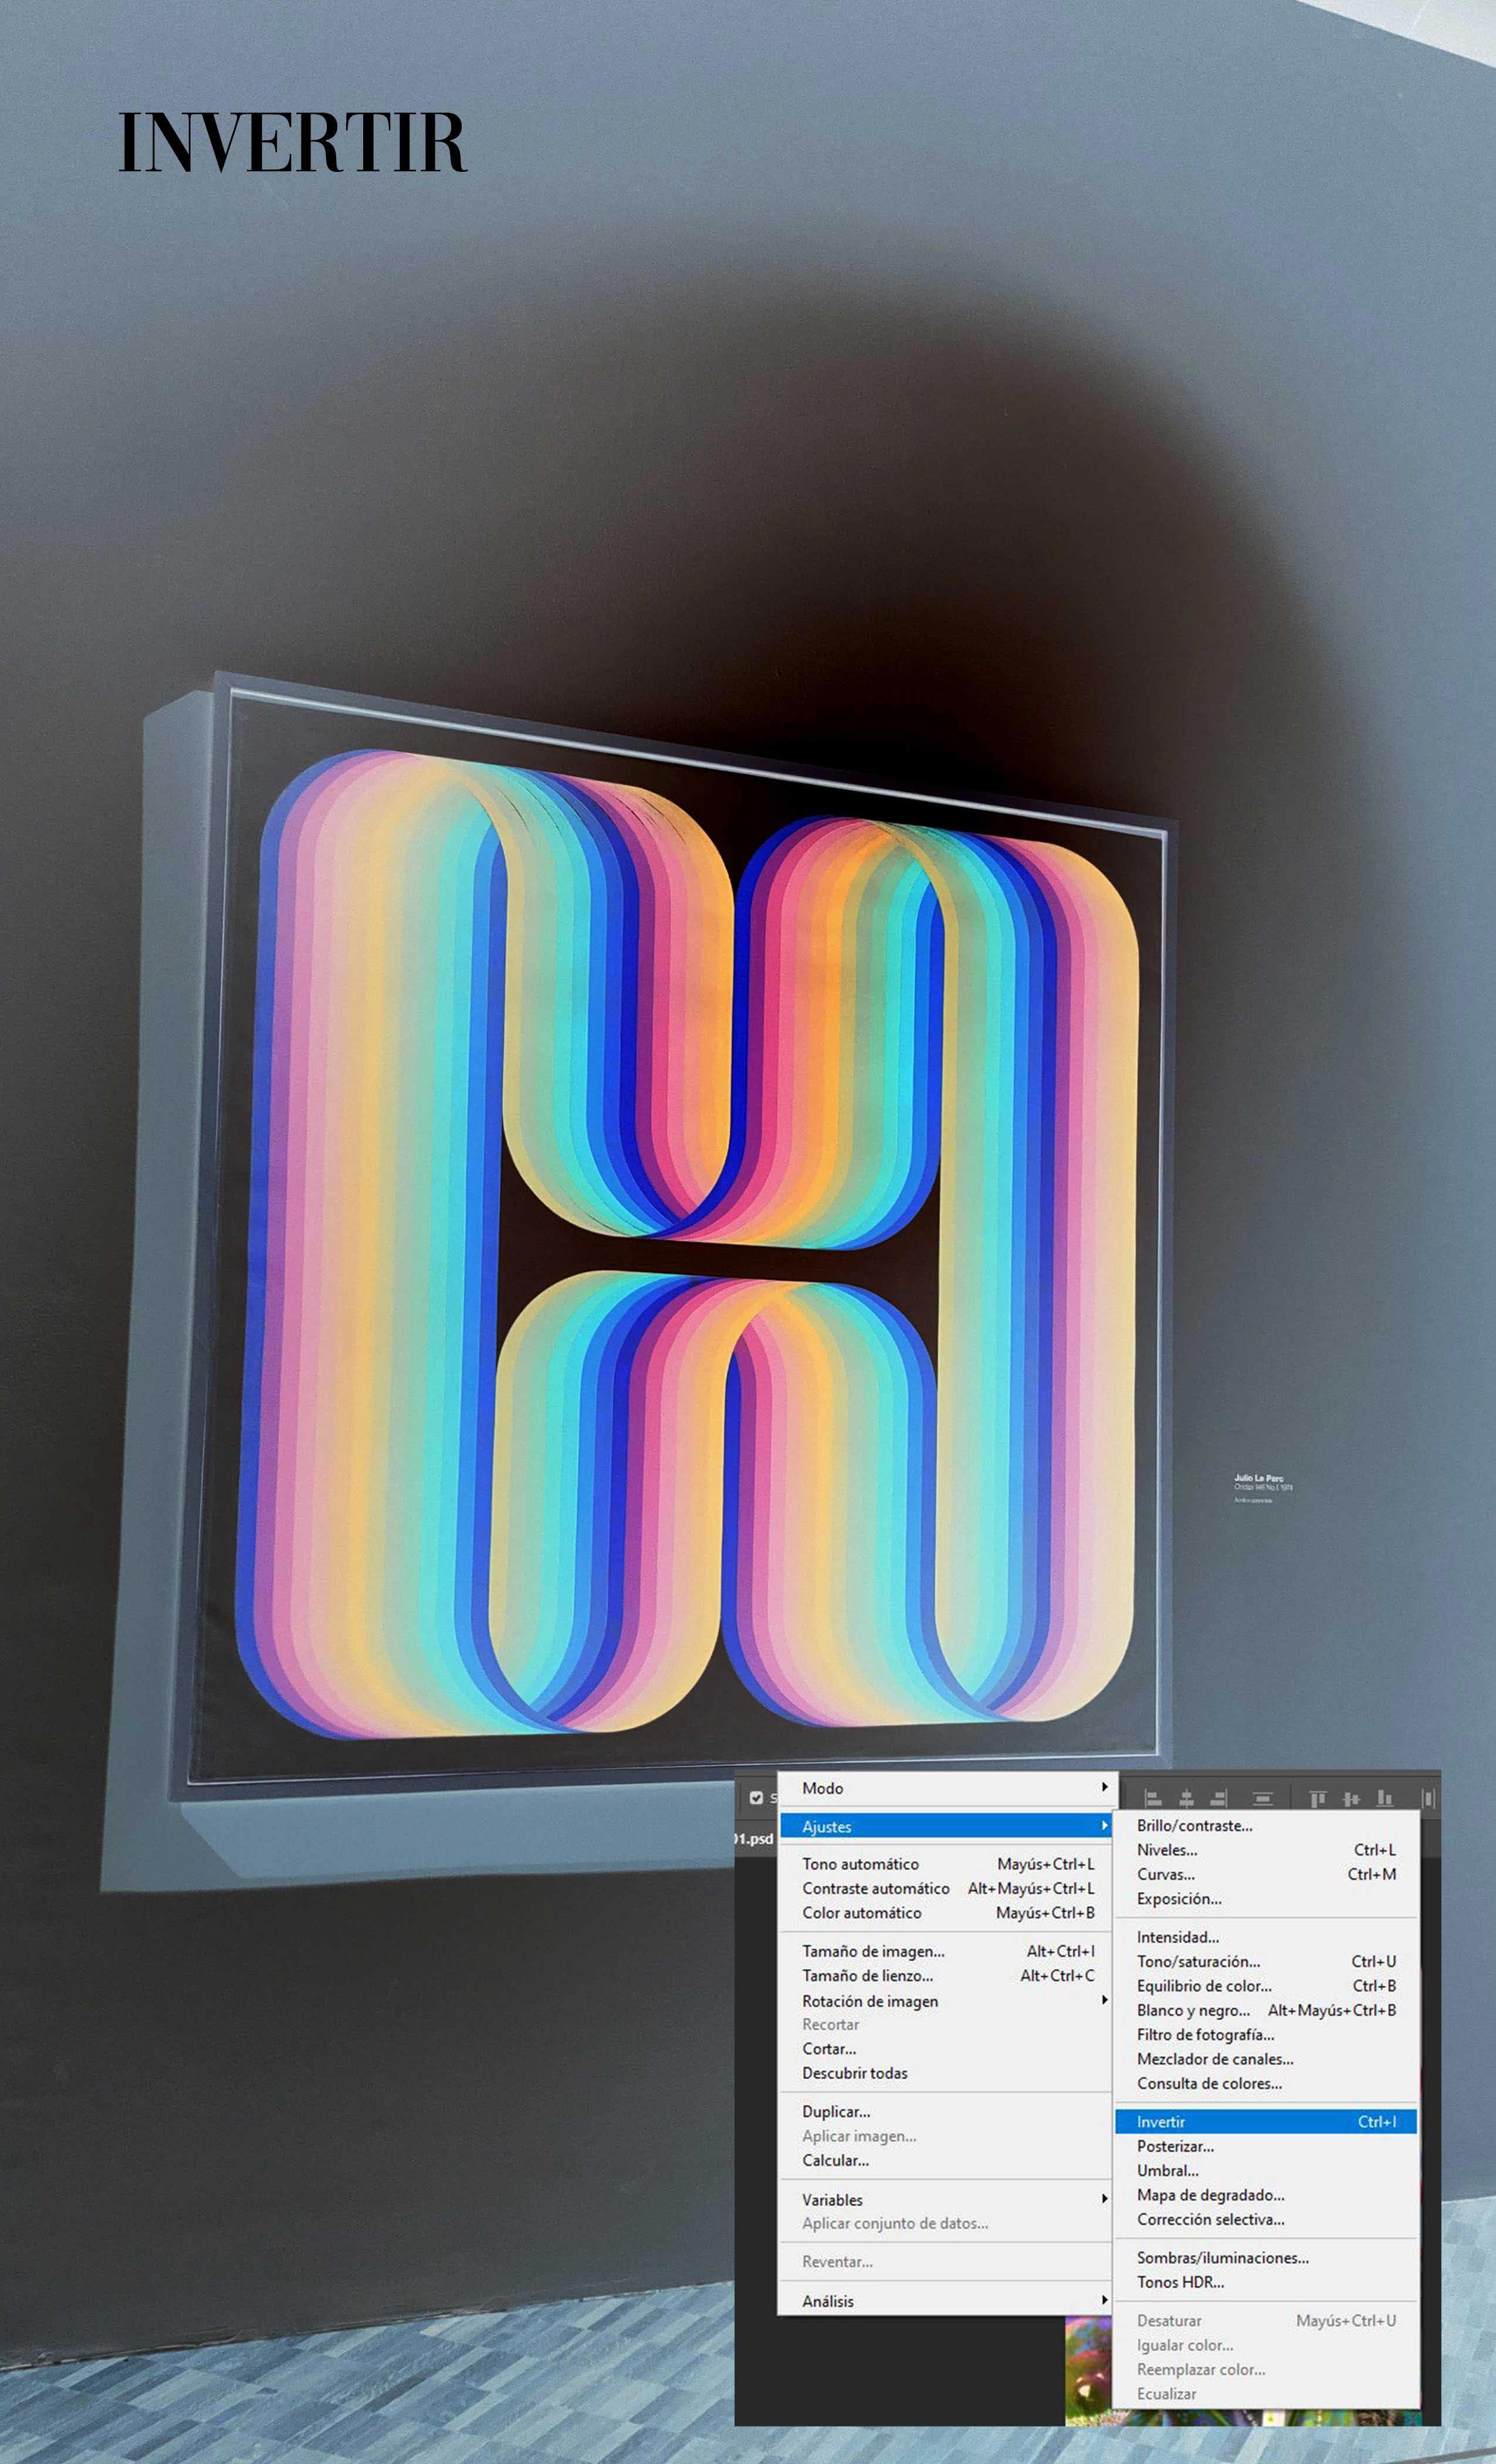Toggle the checkbox in the options bar
The height and width of the screenshot is (2464, 1496).
point(756,1798)
